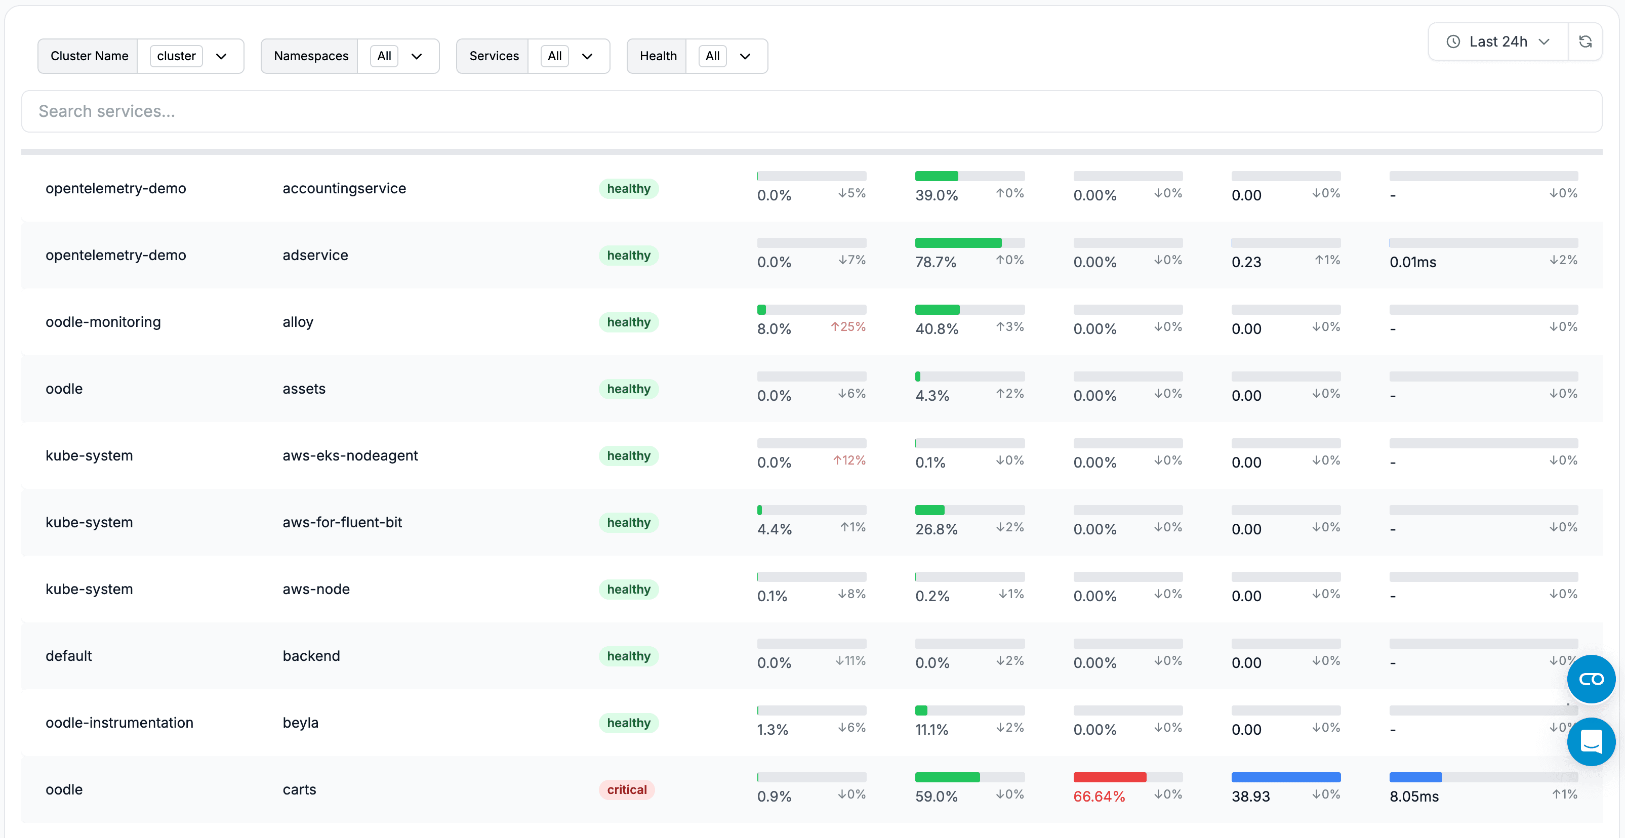Viewport: 1625px width, 838px height.
Task: Click the backend service in default namespace
Action: click(311, 656)
